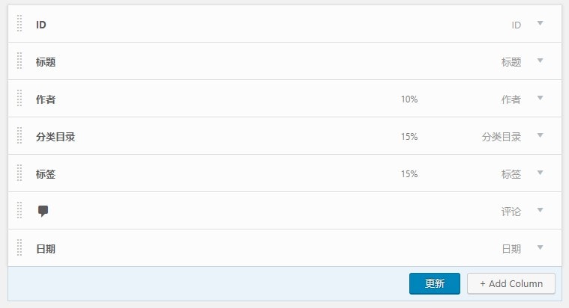Viewport: 569px width, 308px height.
Task: Click the drag handle of the 标签 row
Action: 19,173
